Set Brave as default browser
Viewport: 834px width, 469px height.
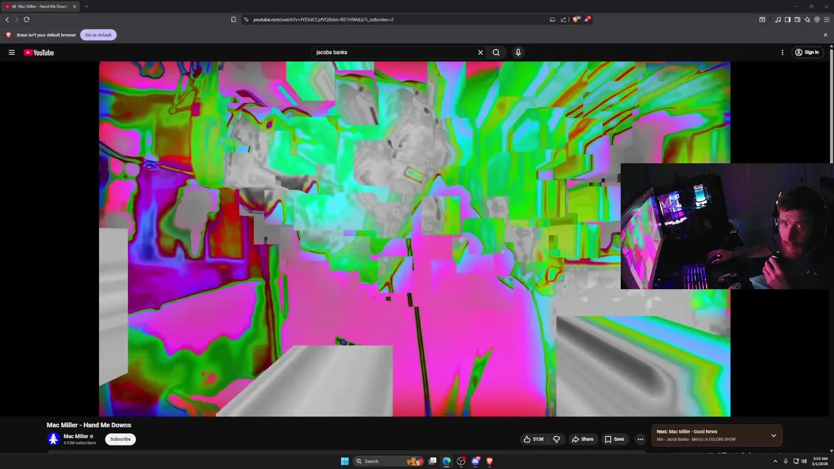[98, 35]
